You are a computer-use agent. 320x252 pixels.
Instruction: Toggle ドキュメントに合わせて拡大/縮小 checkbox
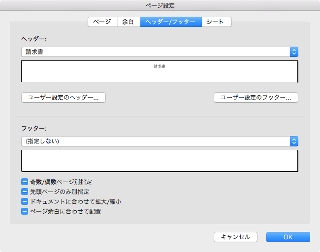pos(25,201)
